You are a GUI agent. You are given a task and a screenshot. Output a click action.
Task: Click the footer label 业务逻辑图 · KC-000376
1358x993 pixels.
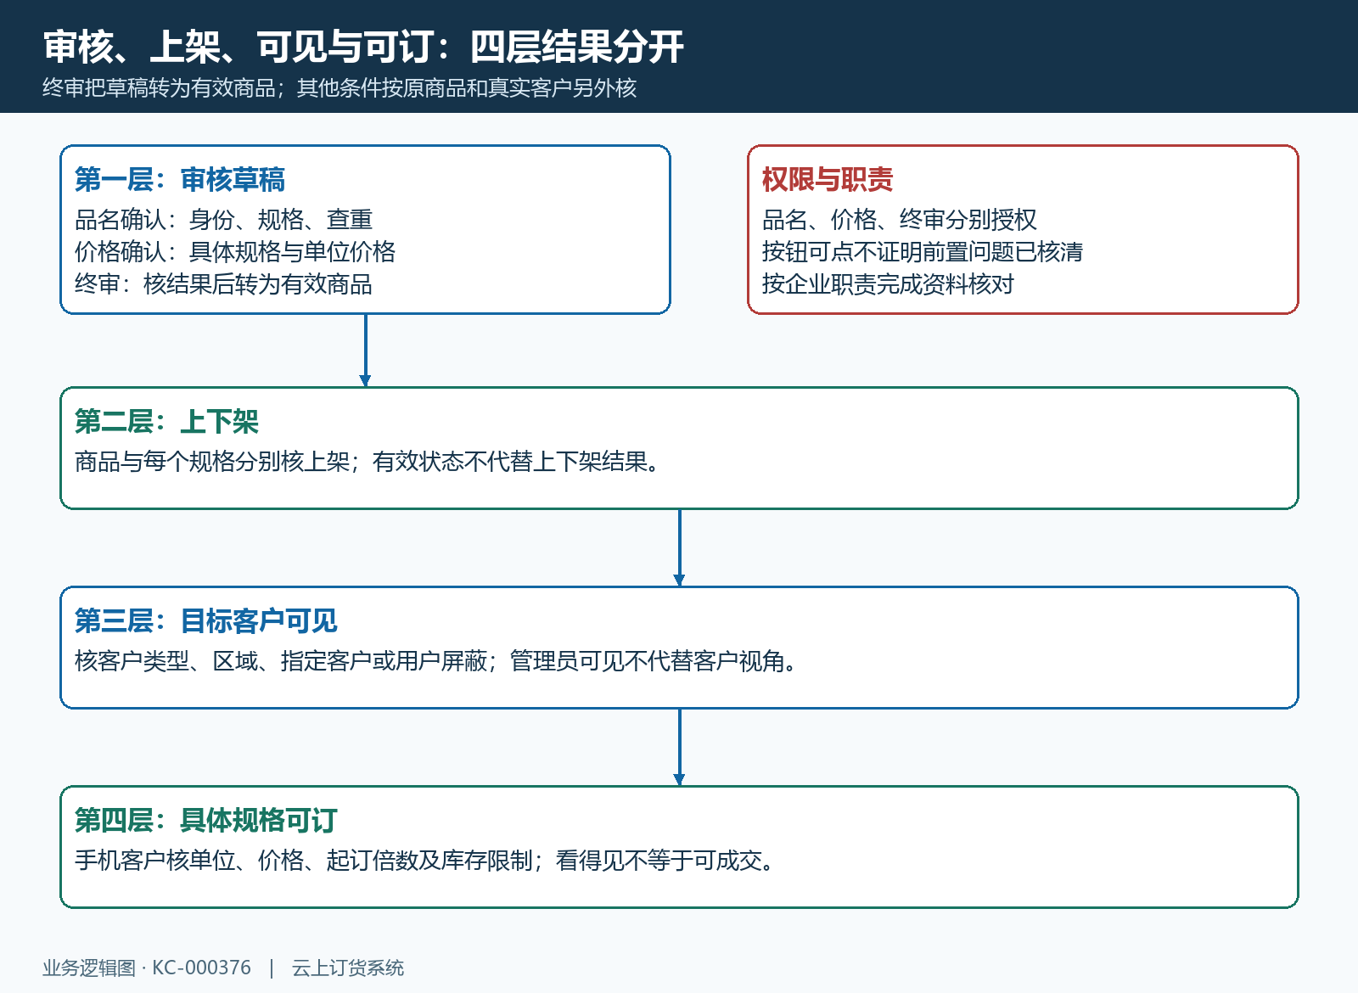[x=147, y=968]
